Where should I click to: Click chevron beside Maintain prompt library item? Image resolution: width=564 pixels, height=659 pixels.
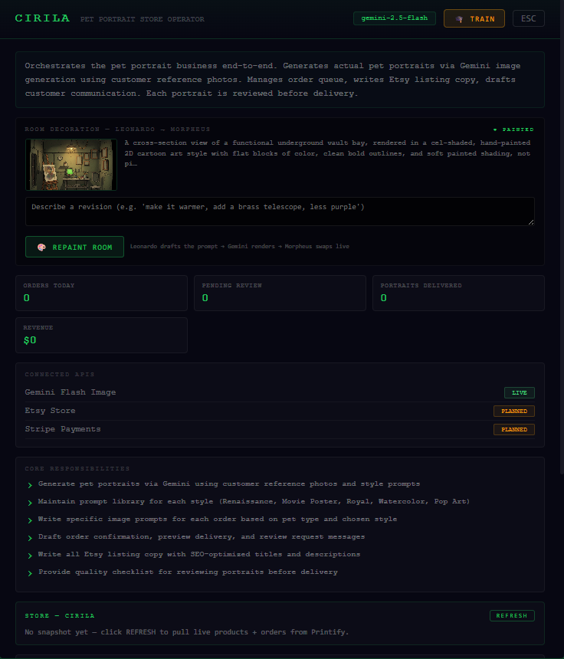pos(30,503)
